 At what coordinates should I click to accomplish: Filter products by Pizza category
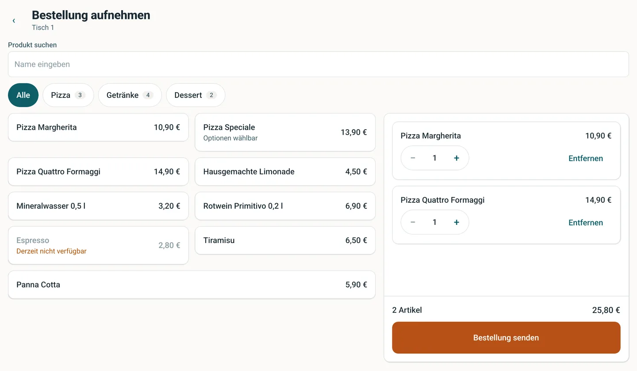click(x=68, y=95)
